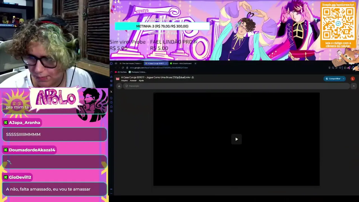The width and height of the screenshot is (359, 202).
Task: Click the three dots at sidebar bottom
Action: tap(111, 193)
